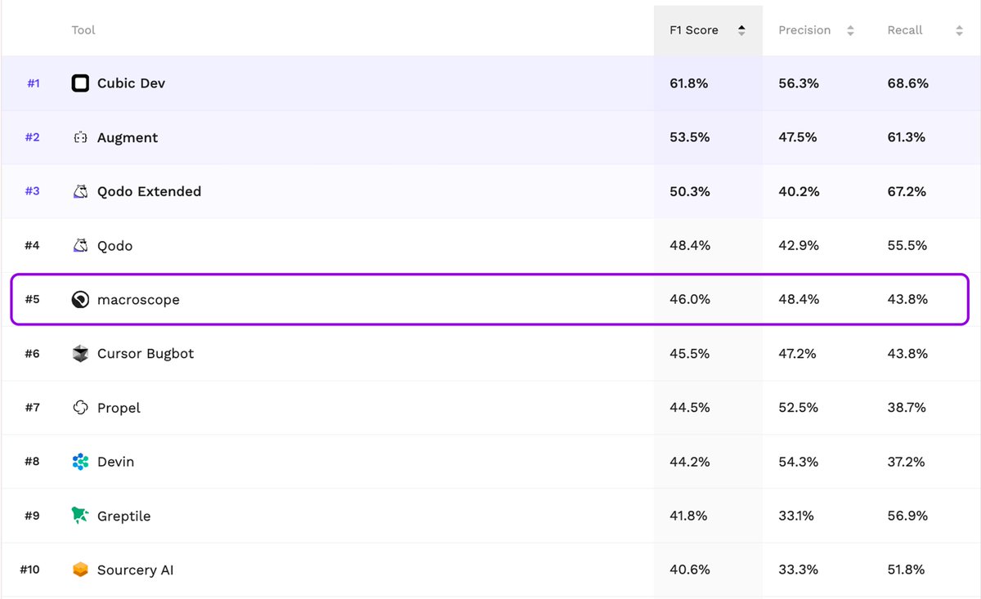Screen dimensions: 981x599
Task: Click Cubic Dev precision 56.3%
Action: click(x=799, y=83)
